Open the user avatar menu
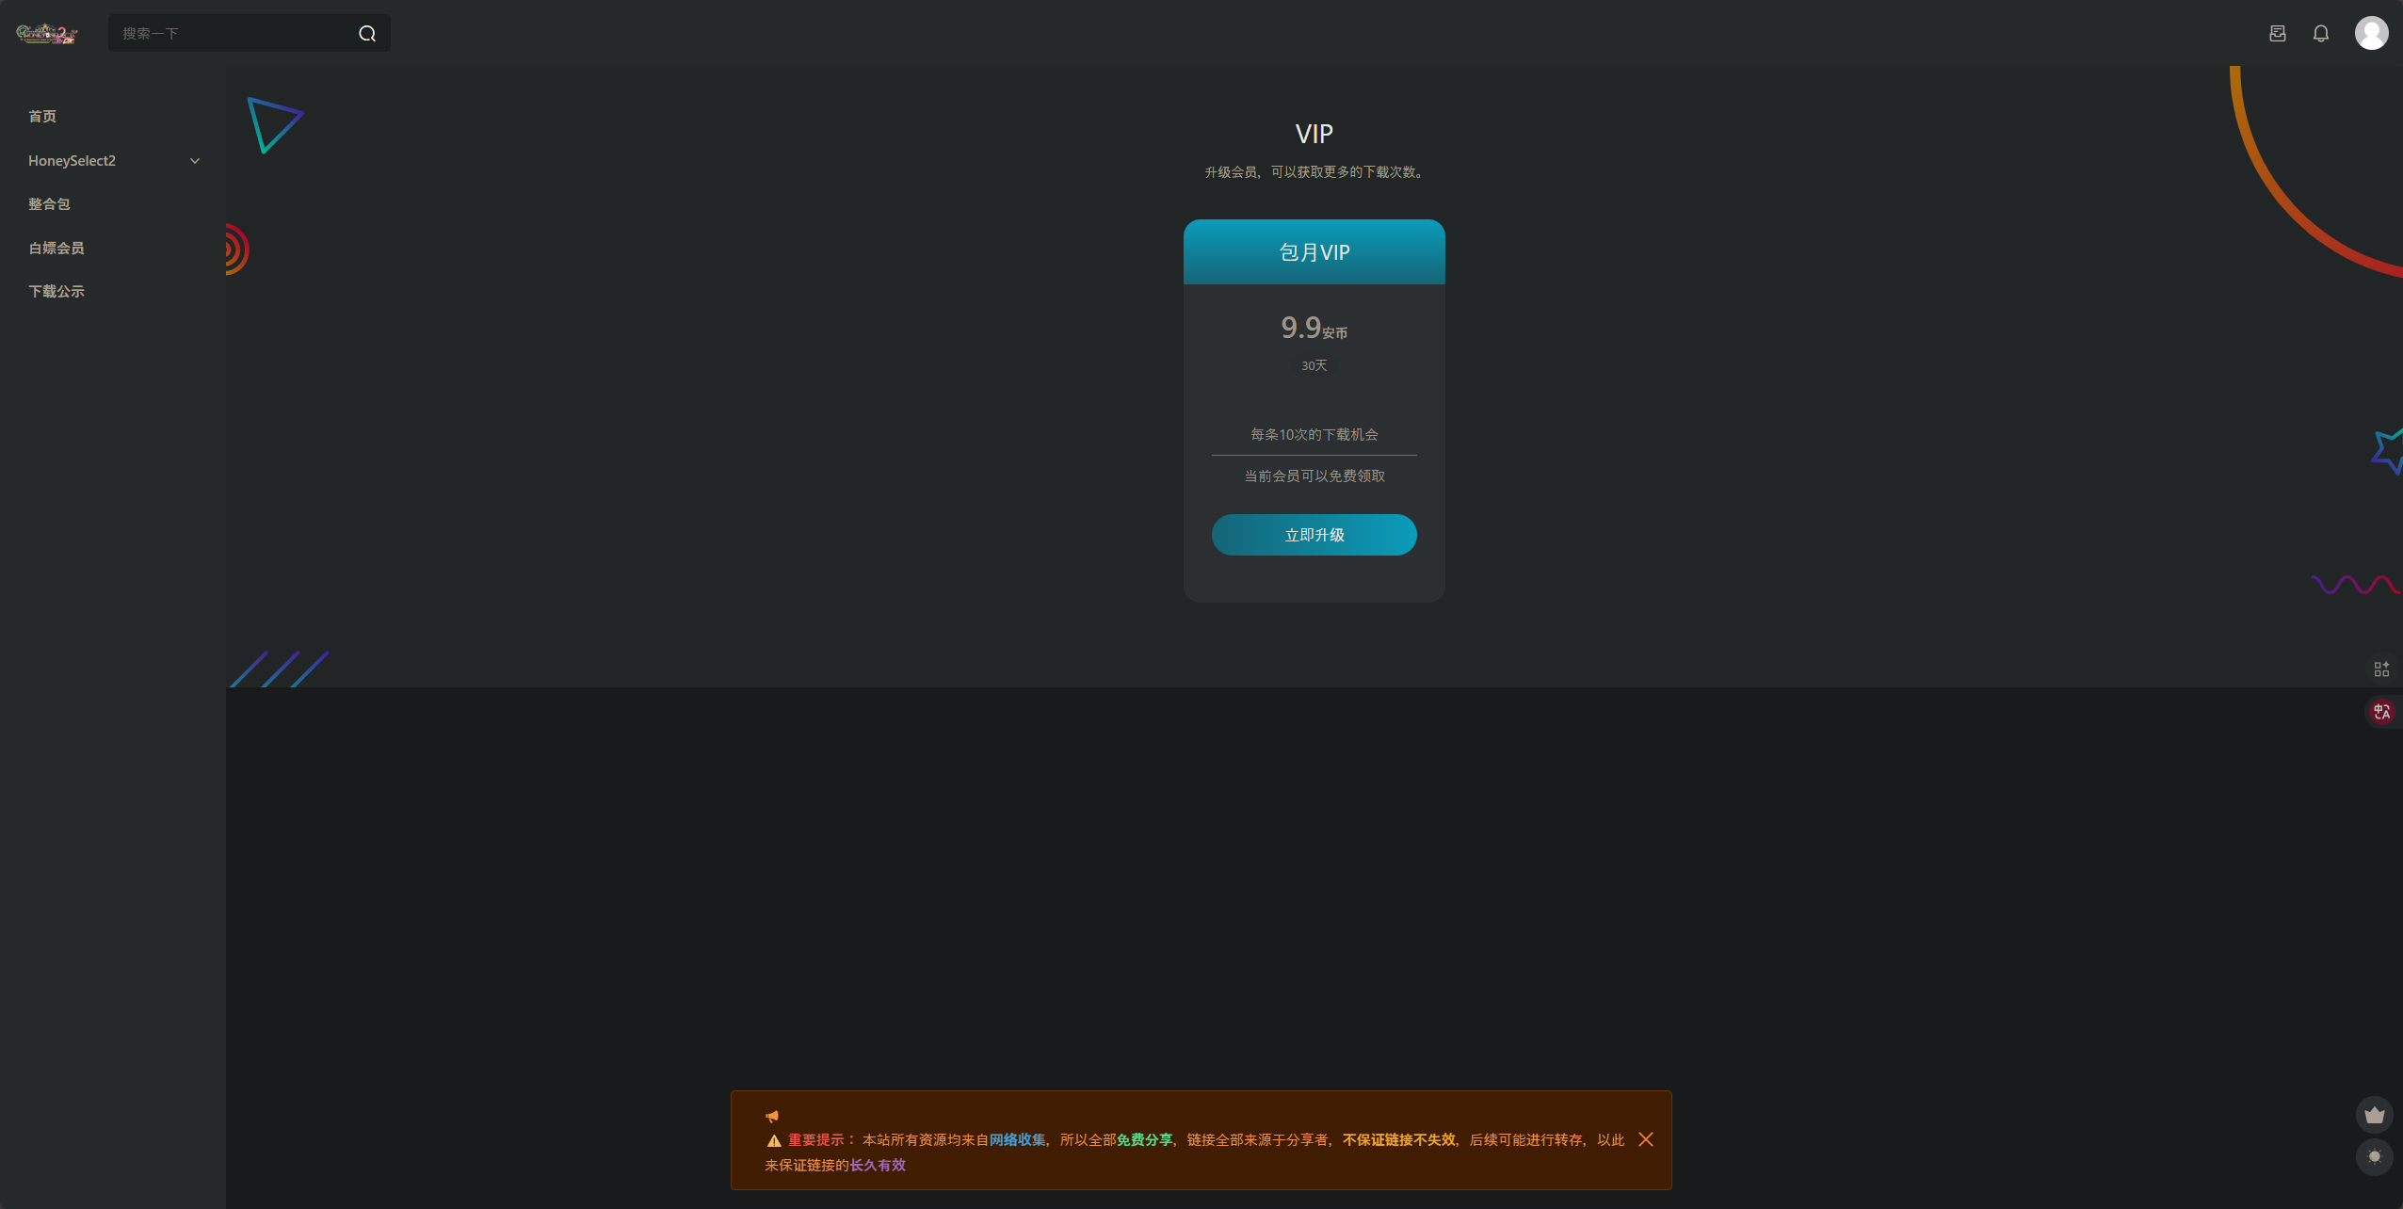This screenshot has height=1209, width=2403. click(2371, 33)
